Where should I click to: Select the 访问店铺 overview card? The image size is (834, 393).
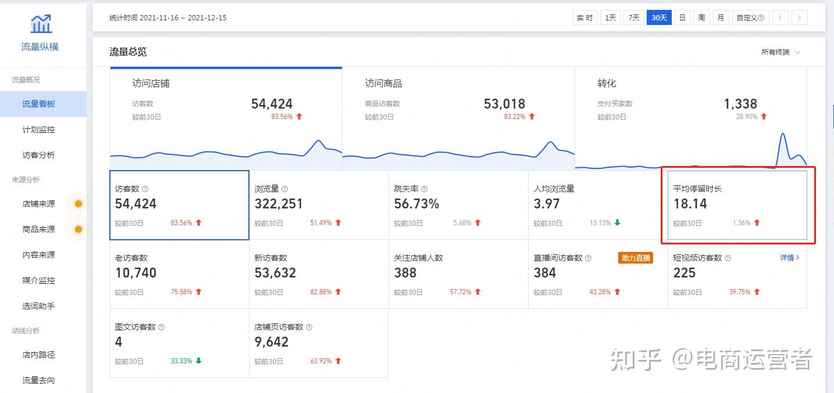(x=226, y=118)
